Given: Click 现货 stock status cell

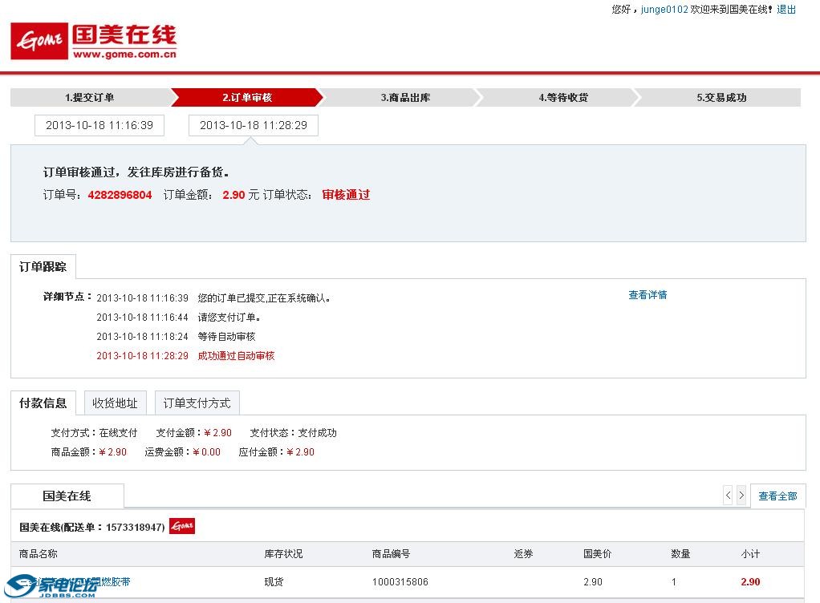Looking at the screenshot, I should pos(274,581).
